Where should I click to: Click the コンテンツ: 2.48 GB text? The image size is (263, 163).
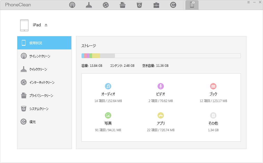[122, 66]
